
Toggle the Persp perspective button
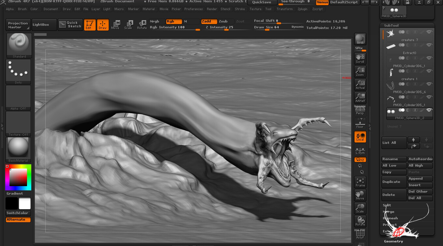click(x=360, y=111)
